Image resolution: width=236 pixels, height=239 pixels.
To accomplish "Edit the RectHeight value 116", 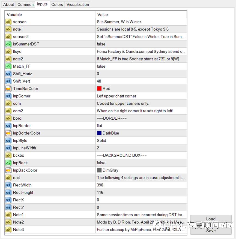I will [x=141, y=192].
